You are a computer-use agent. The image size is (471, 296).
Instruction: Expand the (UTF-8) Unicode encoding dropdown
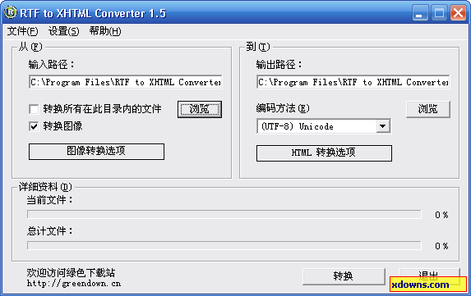coord(383,126)
